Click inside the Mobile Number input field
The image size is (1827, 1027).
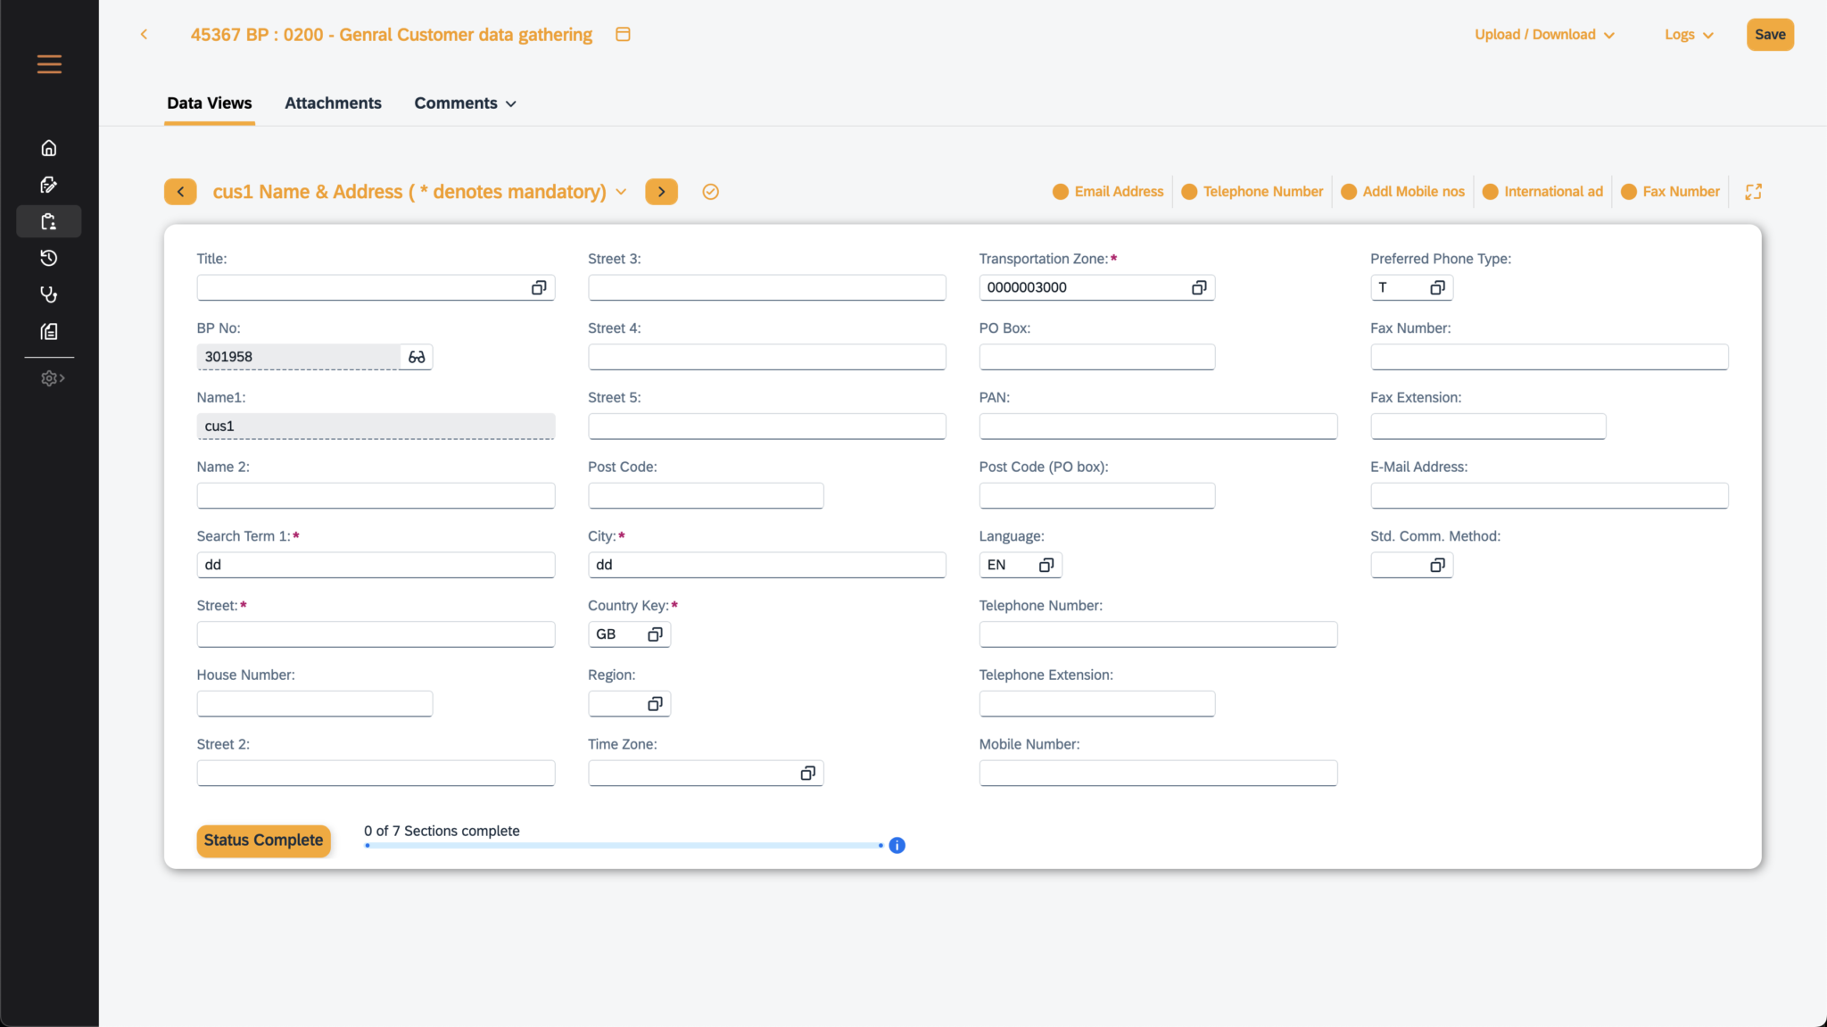pyautogui.click(x=1157, y=773)
